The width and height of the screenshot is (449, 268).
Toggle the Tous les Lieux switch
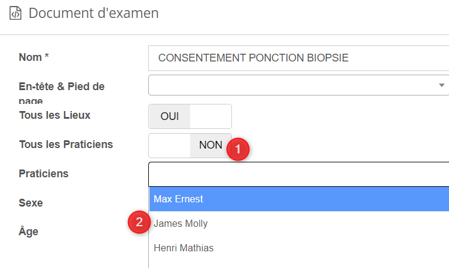(190, 116)
